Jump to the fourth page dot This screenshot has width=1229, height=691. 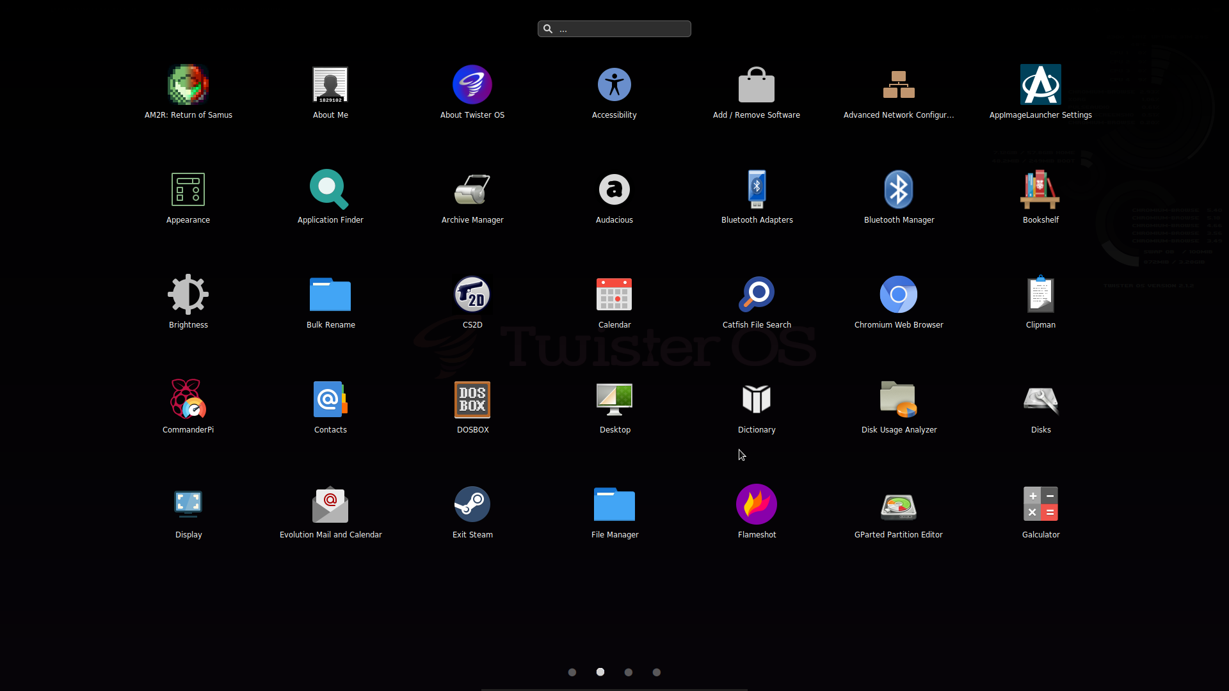point(657,672)
